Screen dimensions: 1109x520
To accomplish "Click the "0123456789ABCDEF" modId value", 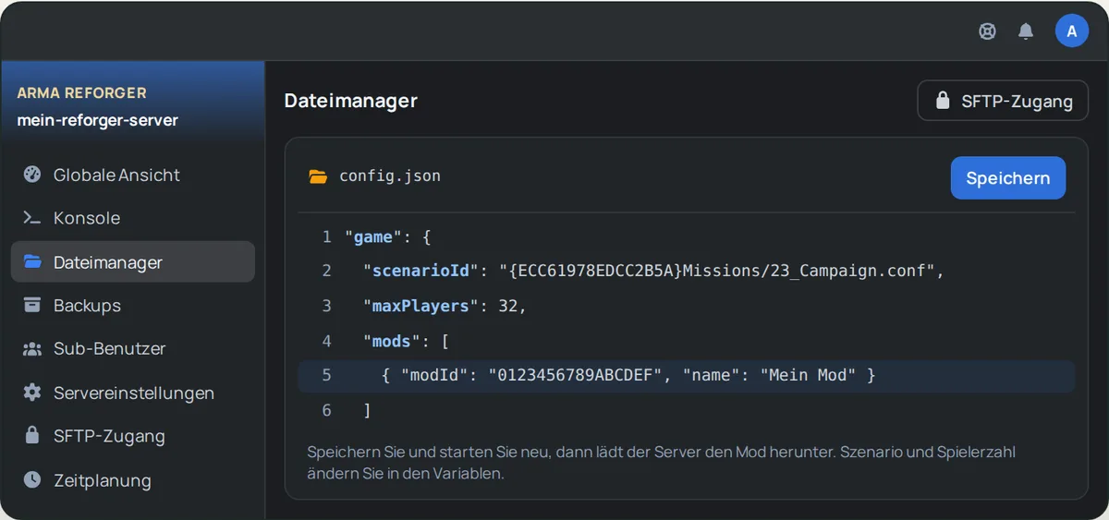I will click(577, 376).
